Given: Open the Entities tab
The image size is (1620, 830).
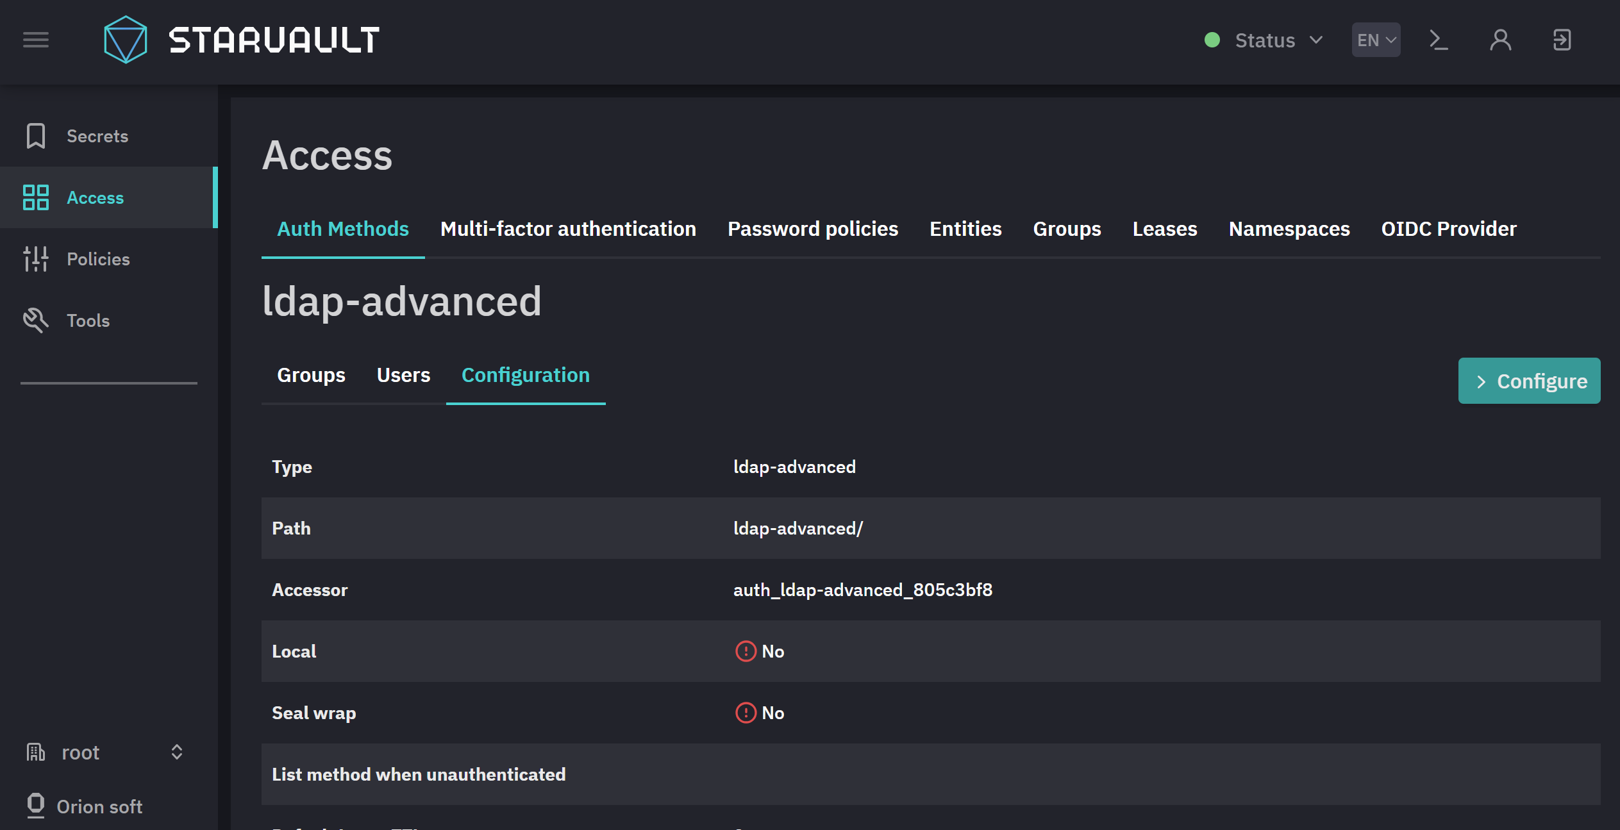Looking at the screenshot, I should click(965, 229).
